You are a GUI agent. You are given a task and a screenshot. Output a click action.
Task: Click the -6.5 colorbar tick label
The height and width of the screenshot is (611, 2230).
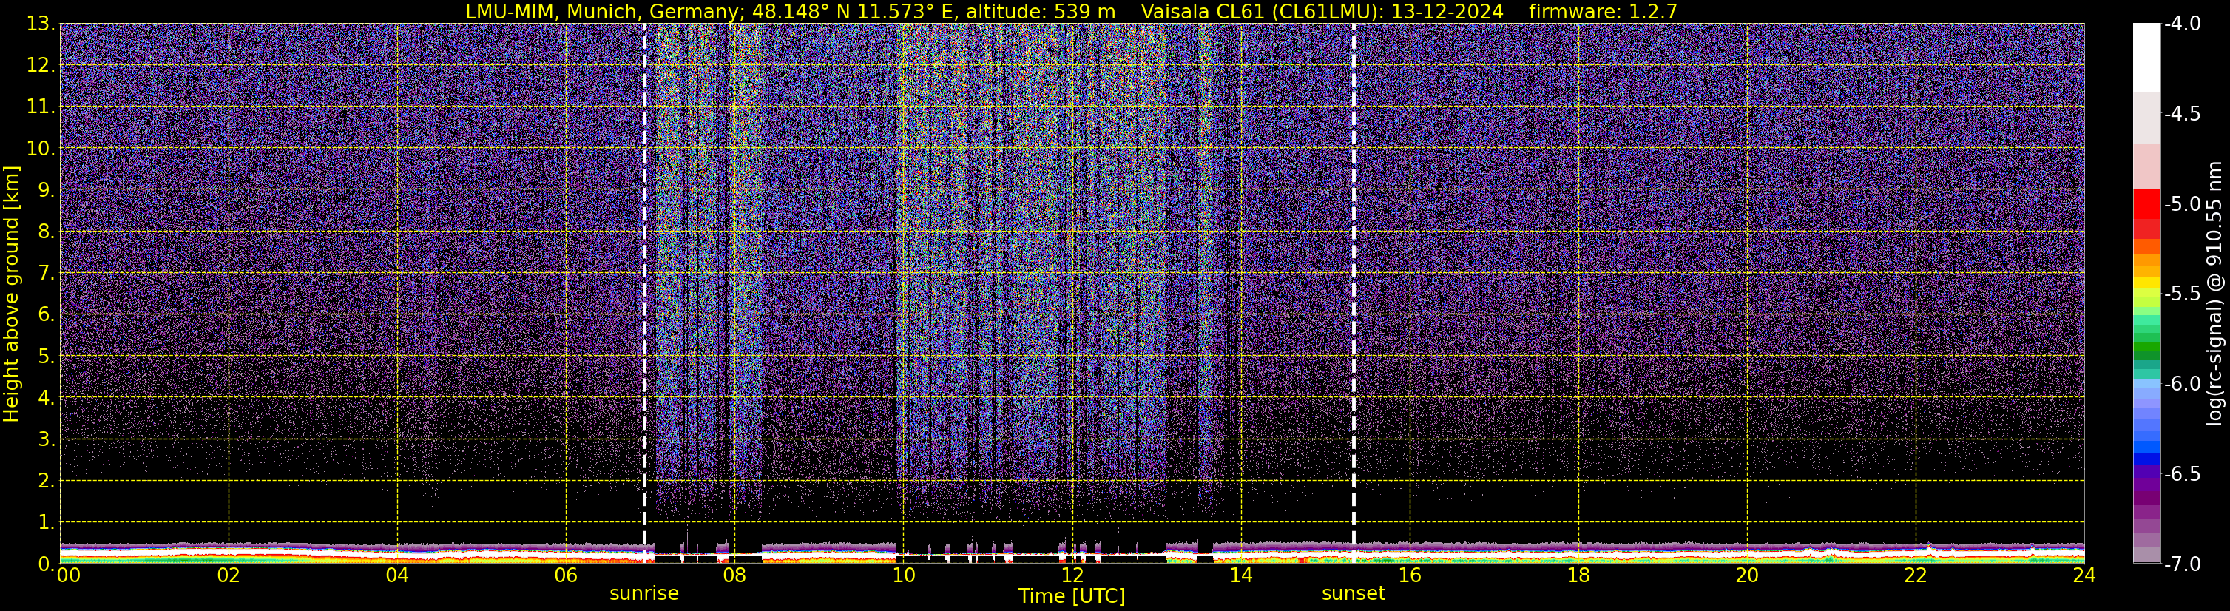[2183, 474]
